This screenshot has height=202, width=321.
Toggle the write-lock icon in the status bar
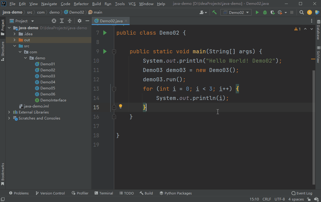click(x=308, y=199)
